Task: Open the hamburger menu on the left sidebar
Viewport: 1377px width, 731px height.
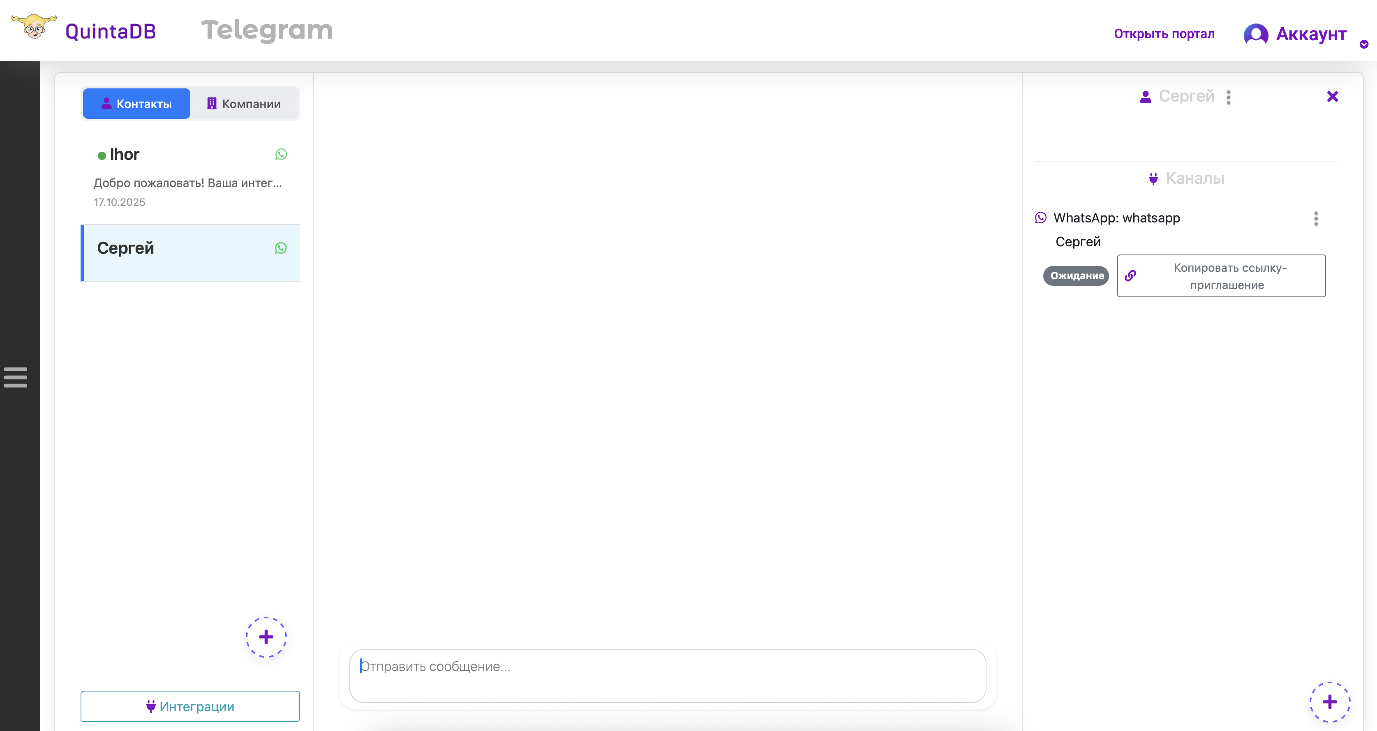Action: [x=16, y=377]
